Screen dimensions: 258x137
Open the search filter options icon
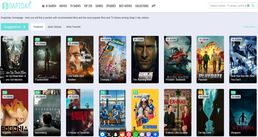[x=248, y=6]
